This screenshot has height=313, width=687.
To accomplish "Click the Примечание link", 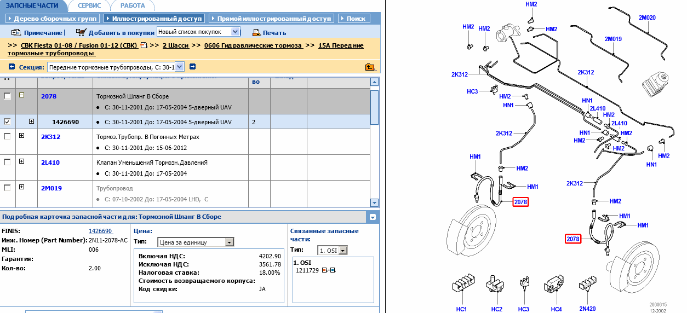I will pos(43,33).
